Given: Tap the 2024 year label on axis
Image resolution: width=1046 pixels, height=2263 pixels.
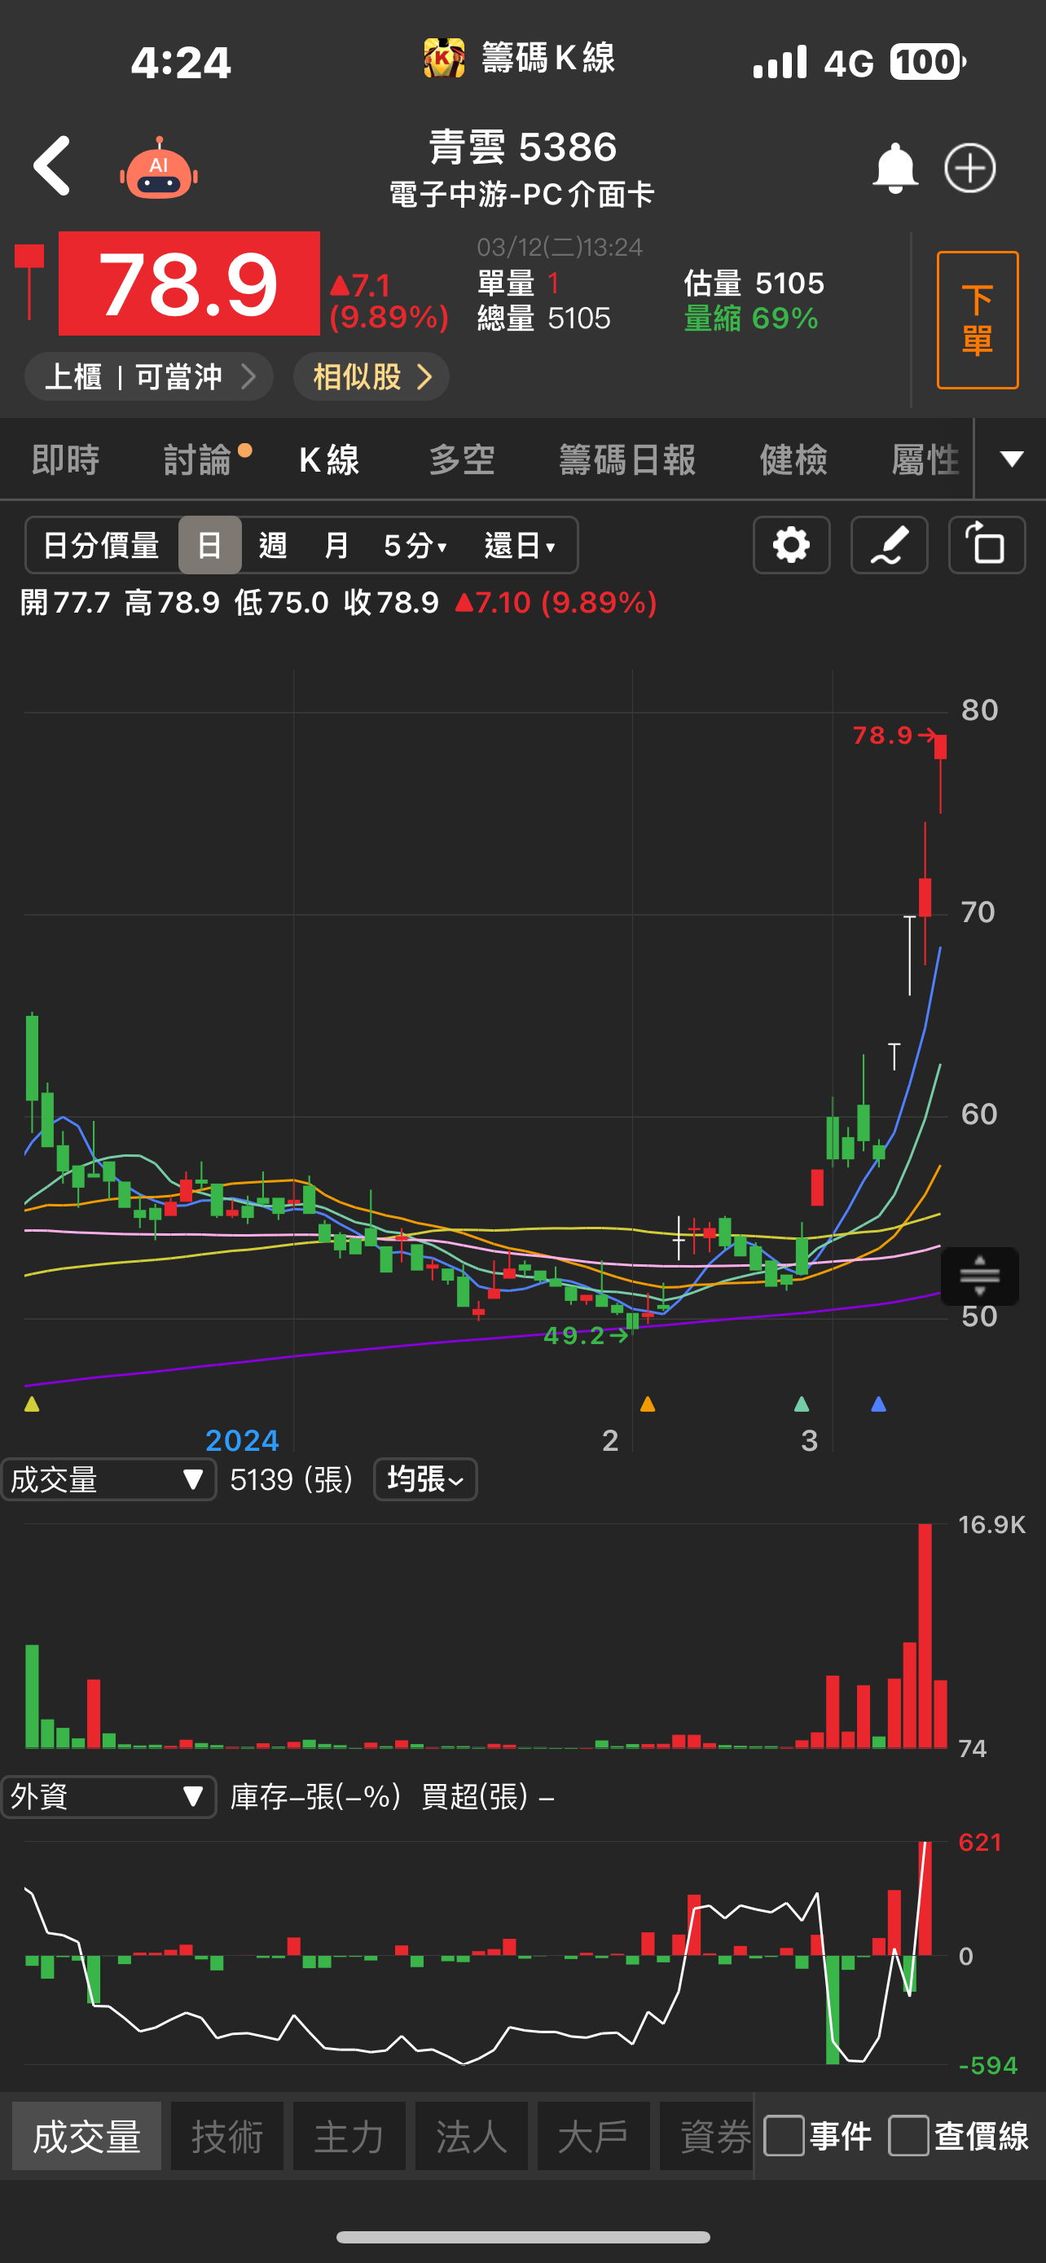Looking at the screenshot, I should (x=241, y=1440).
